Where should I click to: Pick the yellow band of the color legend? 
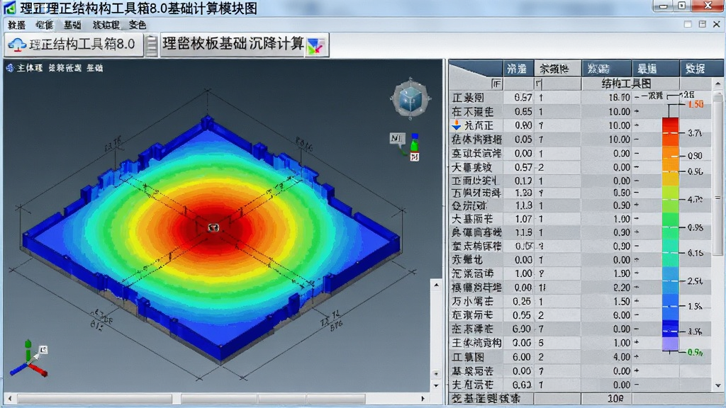(670, 178)
